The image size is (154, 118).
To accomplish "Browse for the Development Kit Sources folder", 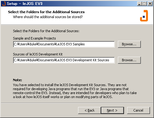I will point(129,60).
